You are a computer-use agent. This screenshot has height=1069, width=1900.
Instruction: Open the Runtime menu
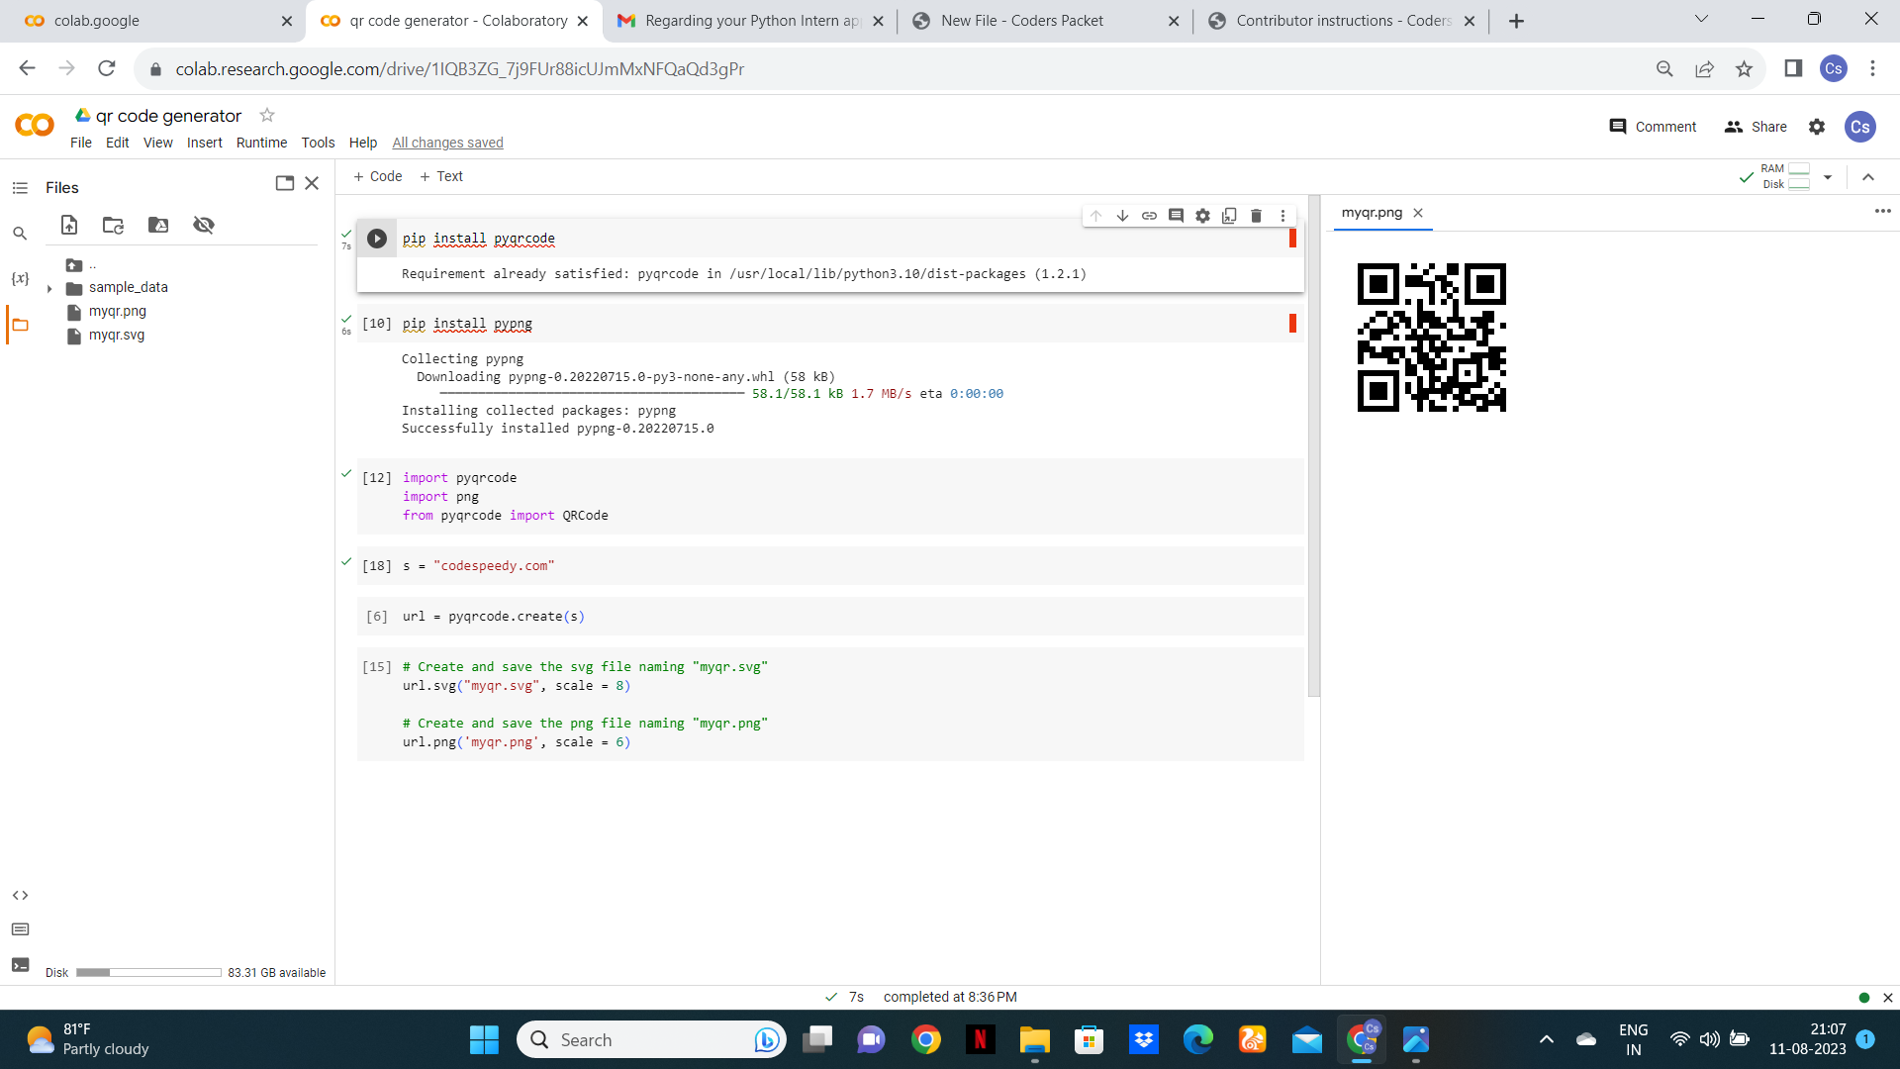[261, 143]
